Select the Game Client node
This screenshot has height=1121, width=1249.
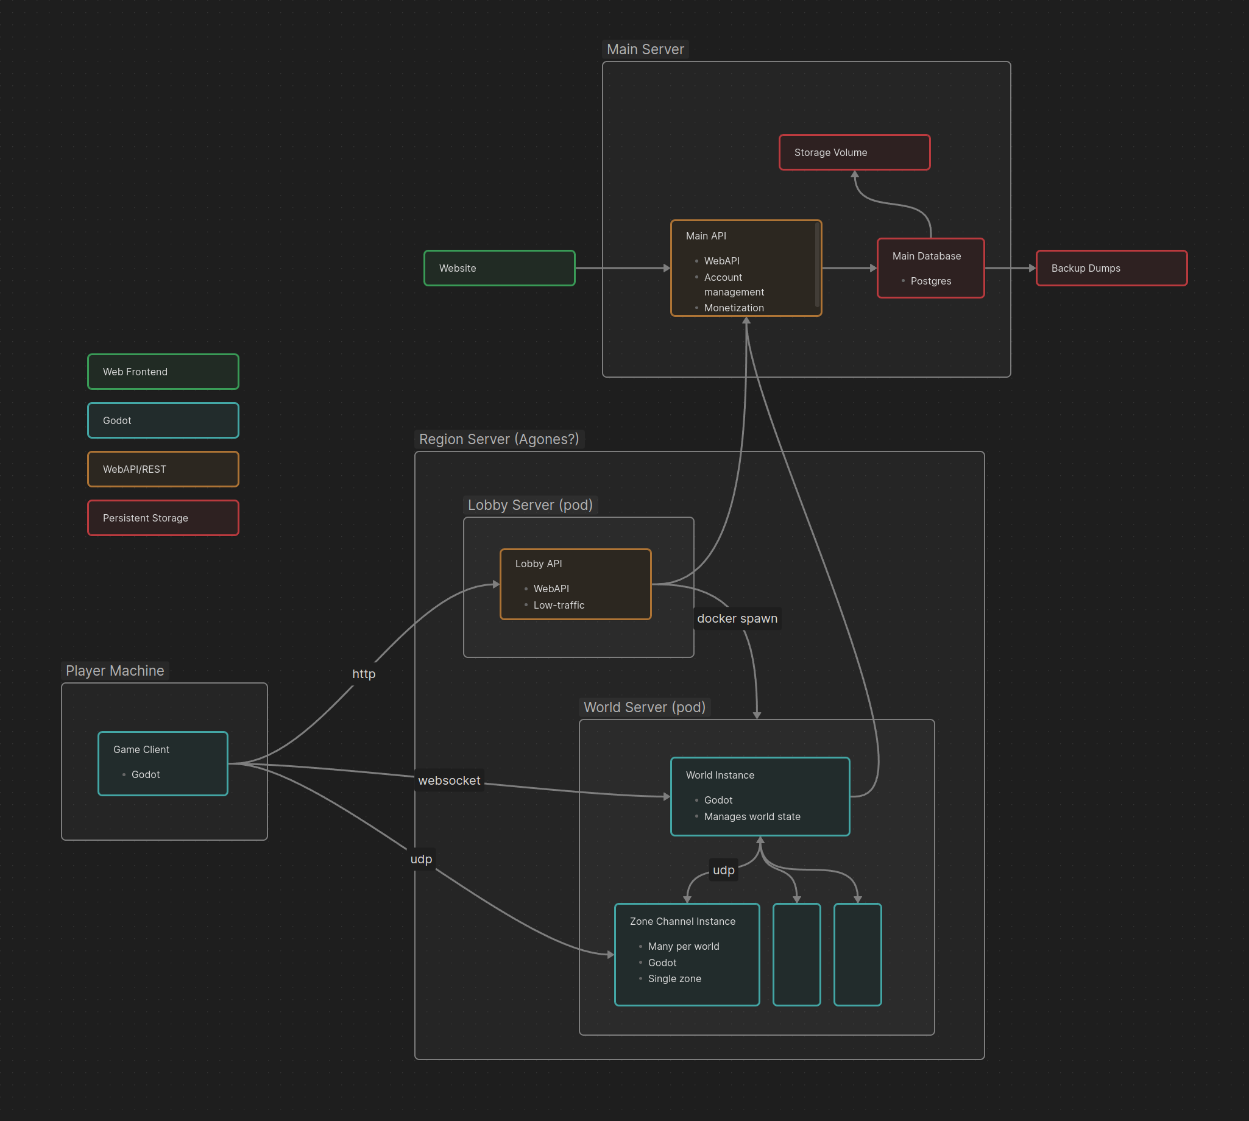coord(163,763)
